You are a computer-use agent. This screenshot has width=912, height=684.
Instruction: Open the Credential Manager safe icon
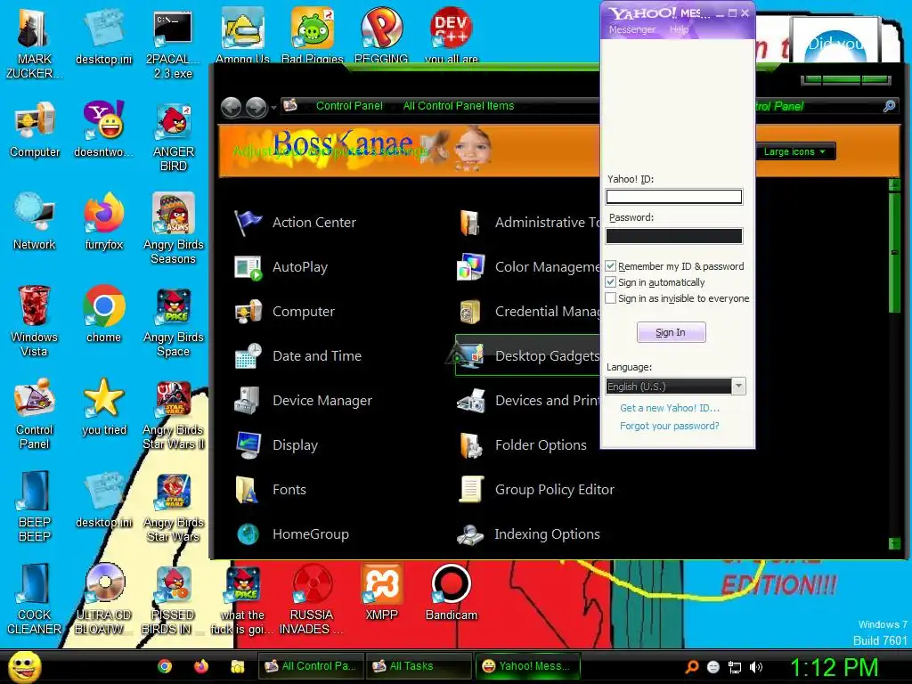(x=470, y=312)
